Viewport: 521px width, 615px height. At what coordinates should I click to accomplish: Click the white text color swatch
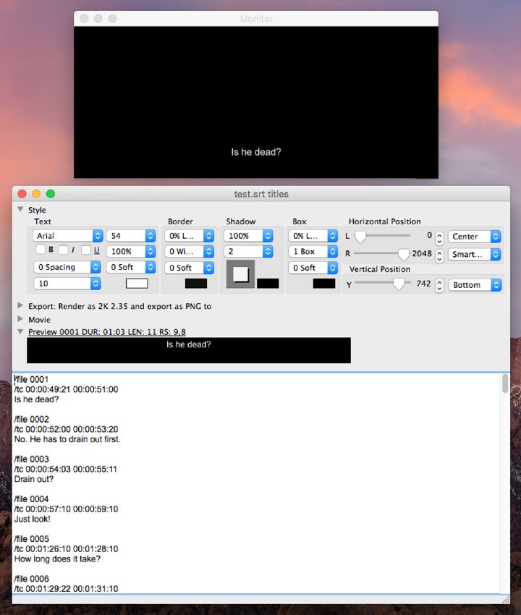[x=137, y=284]
